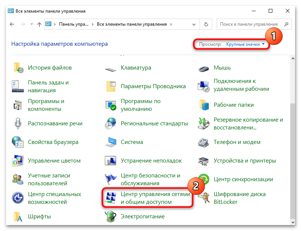301x231 pixels.
Task: Click the scrollbar down arrow
Action: tap(293, 222)
